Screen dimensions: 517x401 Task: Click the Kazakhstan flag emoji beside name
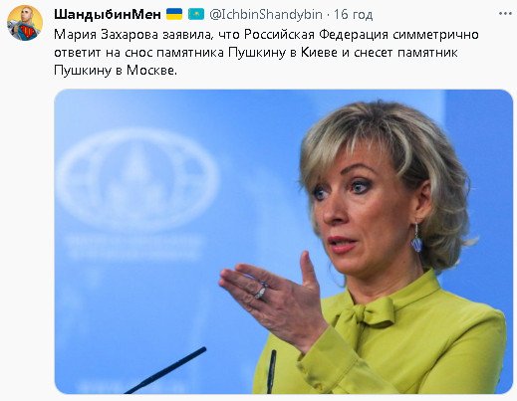(x=196, y=14)
